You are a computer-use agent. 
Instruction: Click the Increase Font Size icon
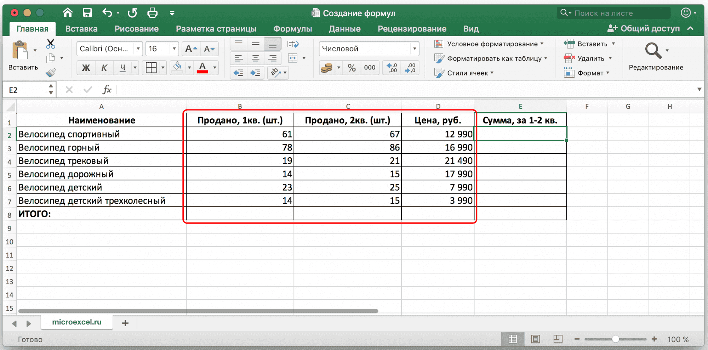pyautogui.click(x=191, y=49)
